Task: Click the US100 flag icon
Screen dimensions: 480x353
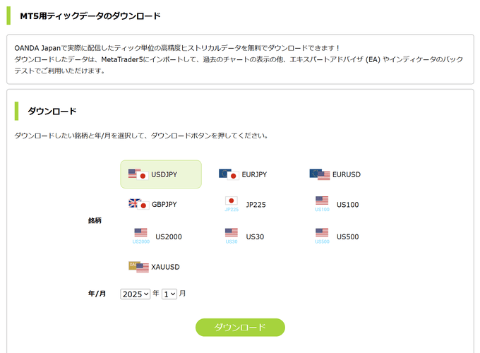Action: (x=322, y=201)
